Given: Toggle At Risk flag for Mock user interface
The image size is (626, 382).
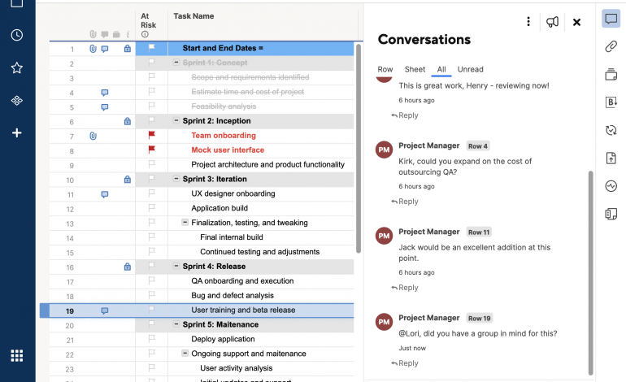Looking at the screenshot, I should tap(151, 150).
